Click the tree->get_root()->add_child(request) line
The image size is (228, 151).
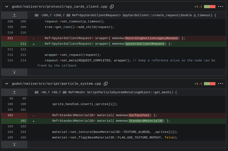click(x=79, y=27)
